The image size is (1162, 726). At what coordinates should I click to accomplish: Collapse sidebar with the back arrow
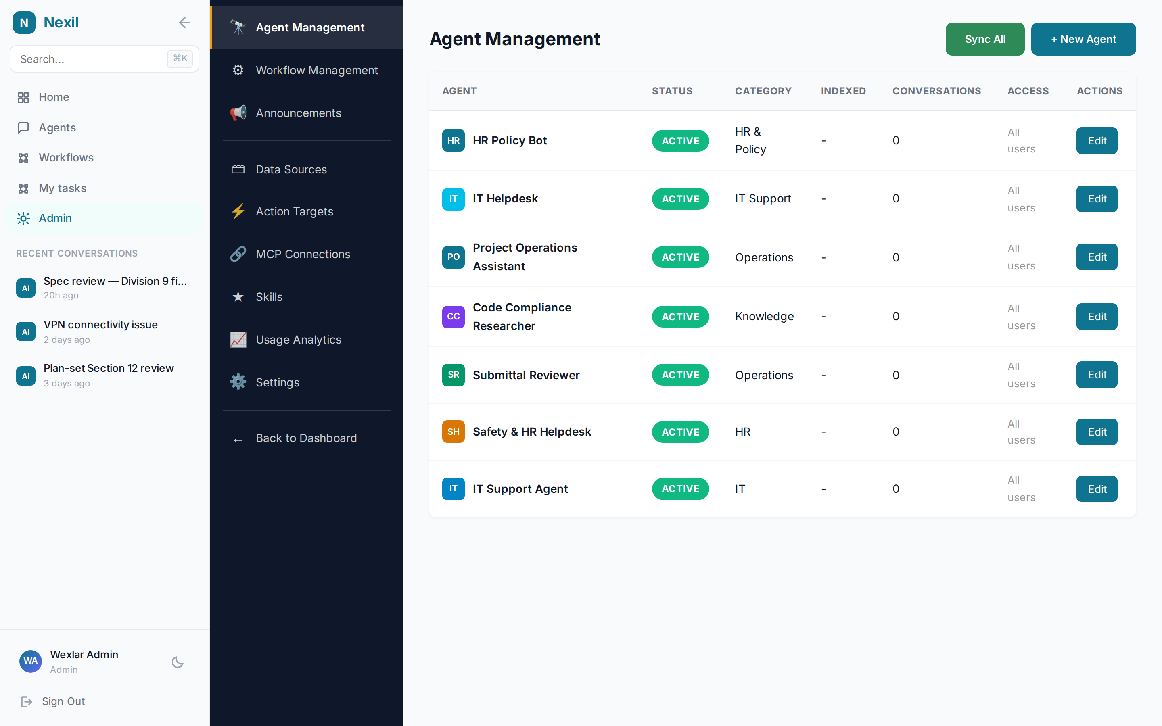tap(184, 23)
